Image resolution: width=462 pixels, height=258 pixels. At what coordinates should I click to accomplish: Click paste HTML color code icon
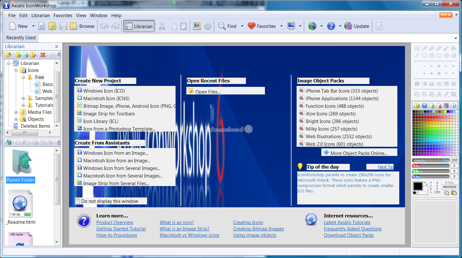[453, 192]
